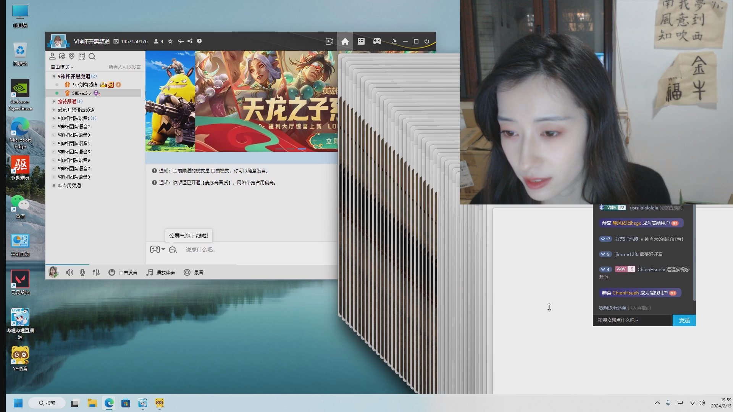Click the live chat panel scrollbar
The image size is (733, 412).
coord(694,253)
